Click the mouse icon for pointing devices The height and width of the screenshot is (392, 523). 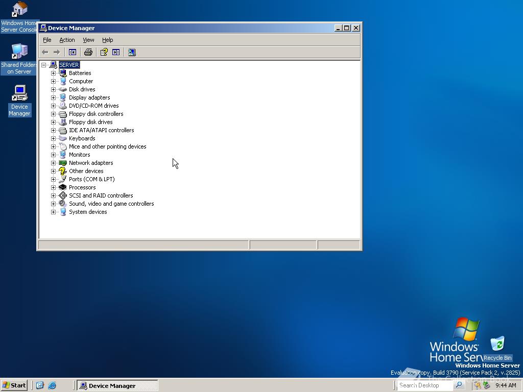pyautogui.click(x=63, y=146)
